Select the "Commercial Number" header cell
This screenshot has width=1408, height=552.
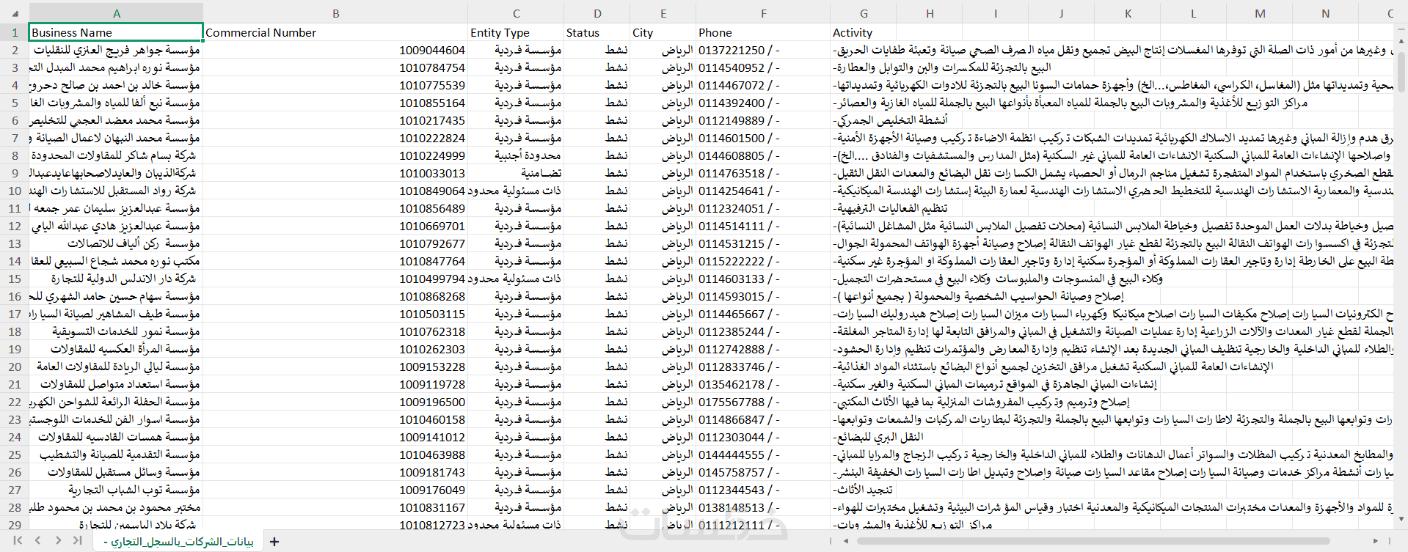(x=336, y=32)
